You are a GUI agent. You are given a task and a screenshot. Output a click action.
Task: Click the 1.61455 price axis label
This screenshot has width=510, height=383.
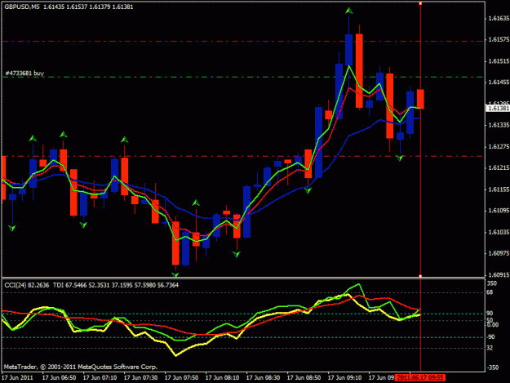tap(499, 82)
